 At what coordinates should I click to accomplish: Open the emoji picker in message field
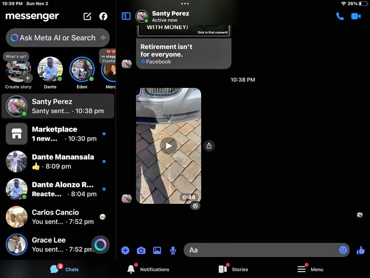point(343,250)
